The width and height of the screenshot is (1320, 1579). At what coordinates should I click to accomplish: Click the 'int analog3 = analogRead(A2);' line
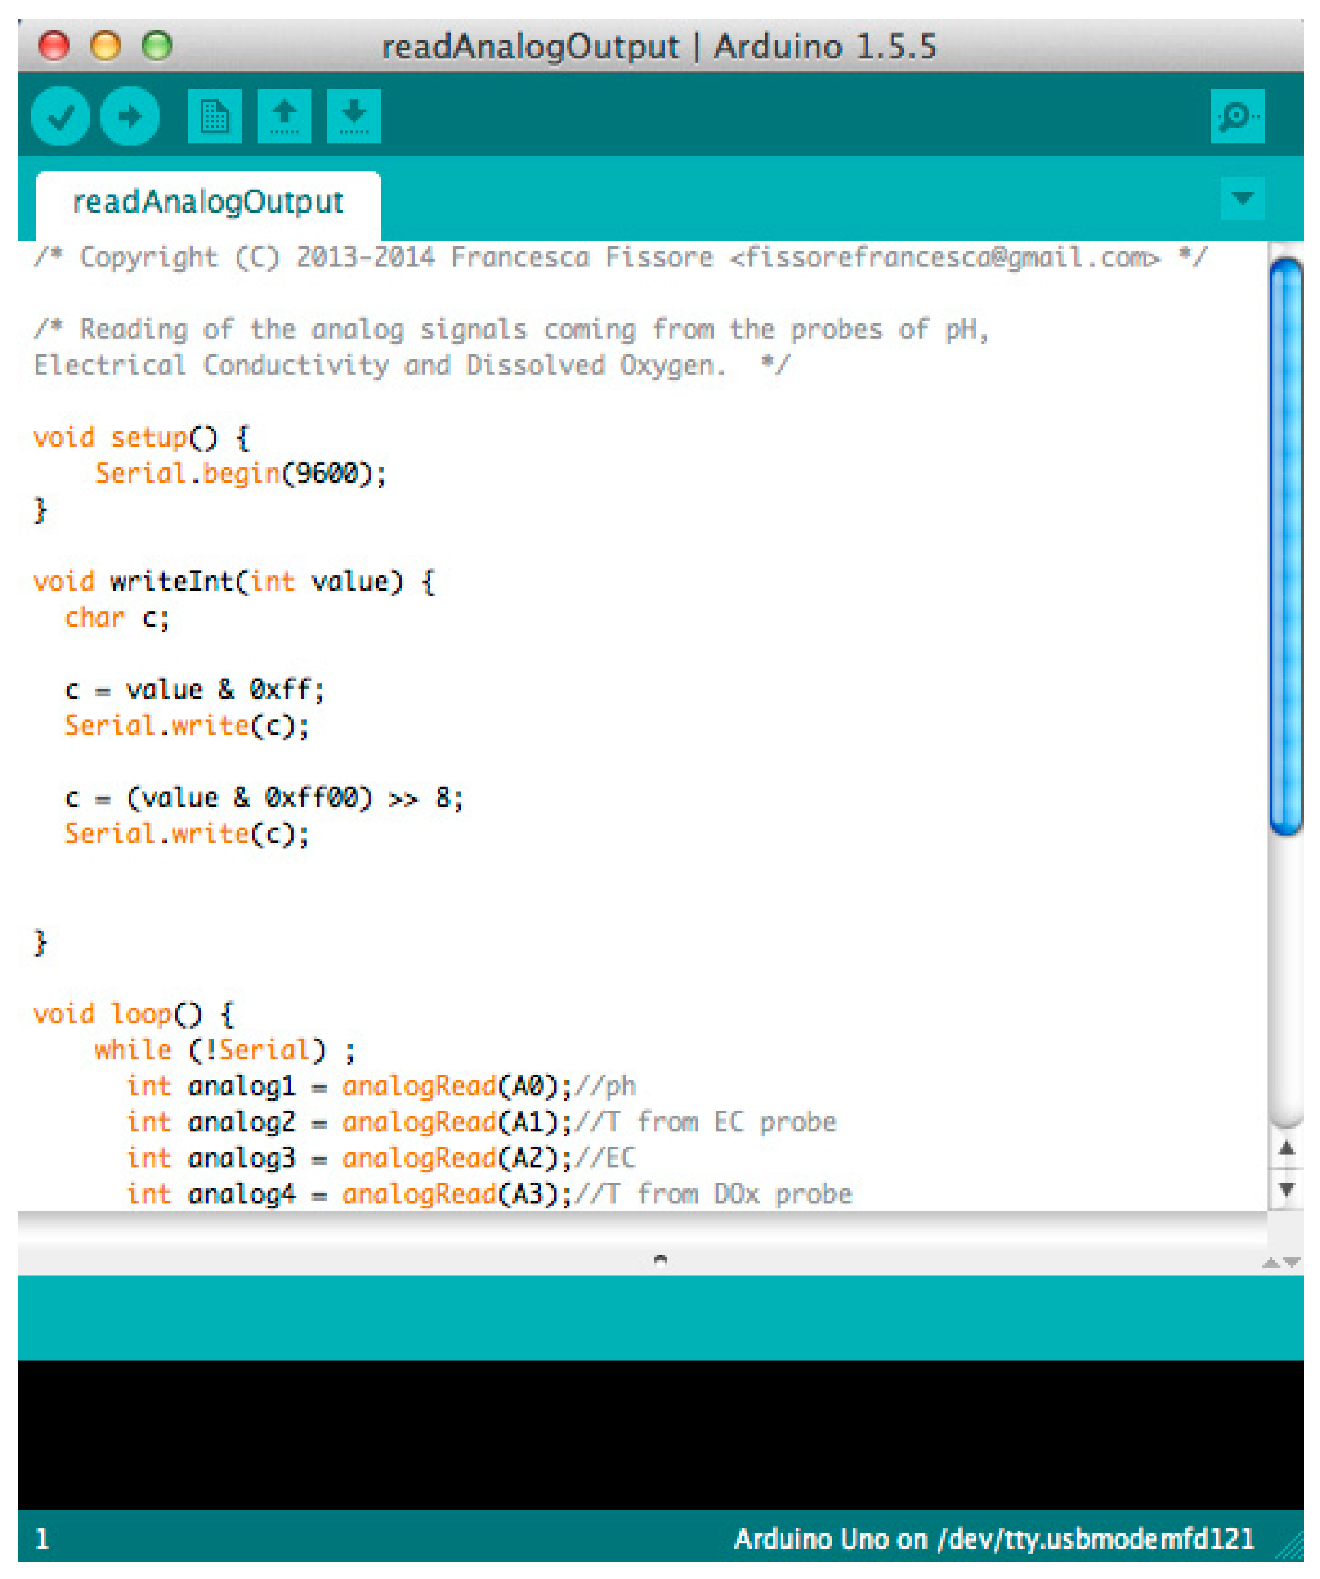[349, 1159]
